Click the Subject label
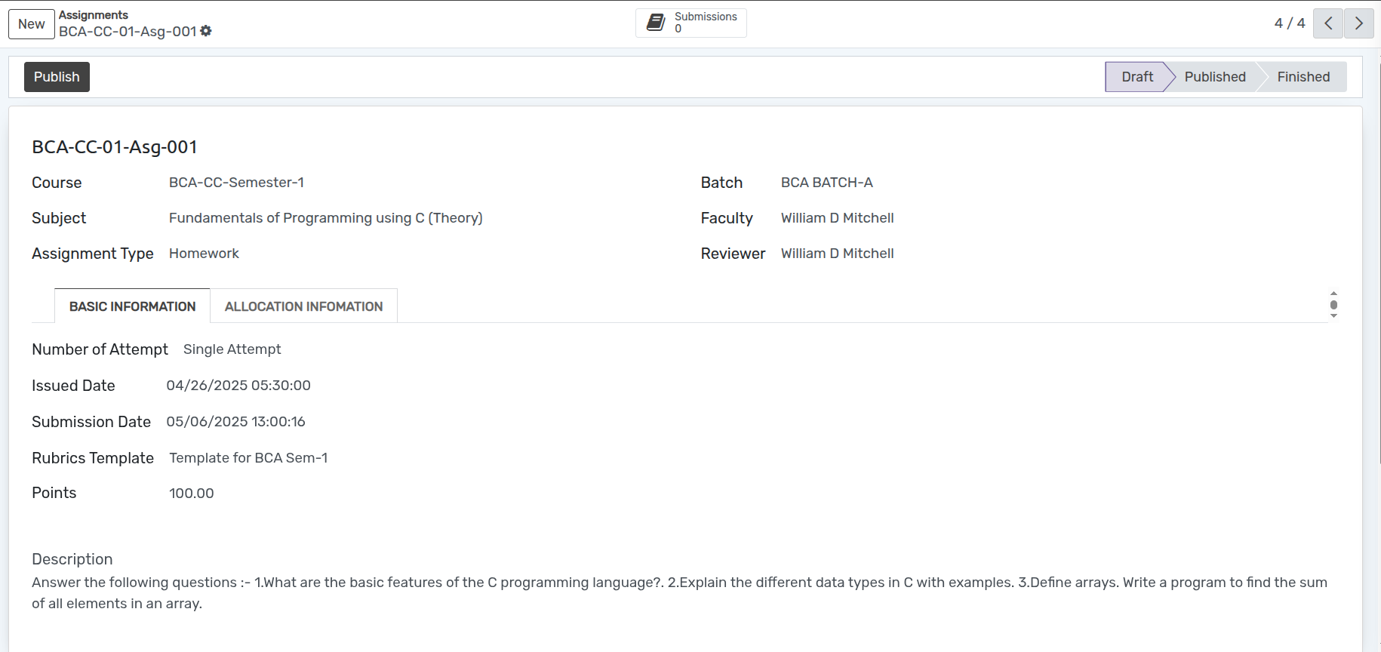The image size is (1381, 652). click(59, 218)
